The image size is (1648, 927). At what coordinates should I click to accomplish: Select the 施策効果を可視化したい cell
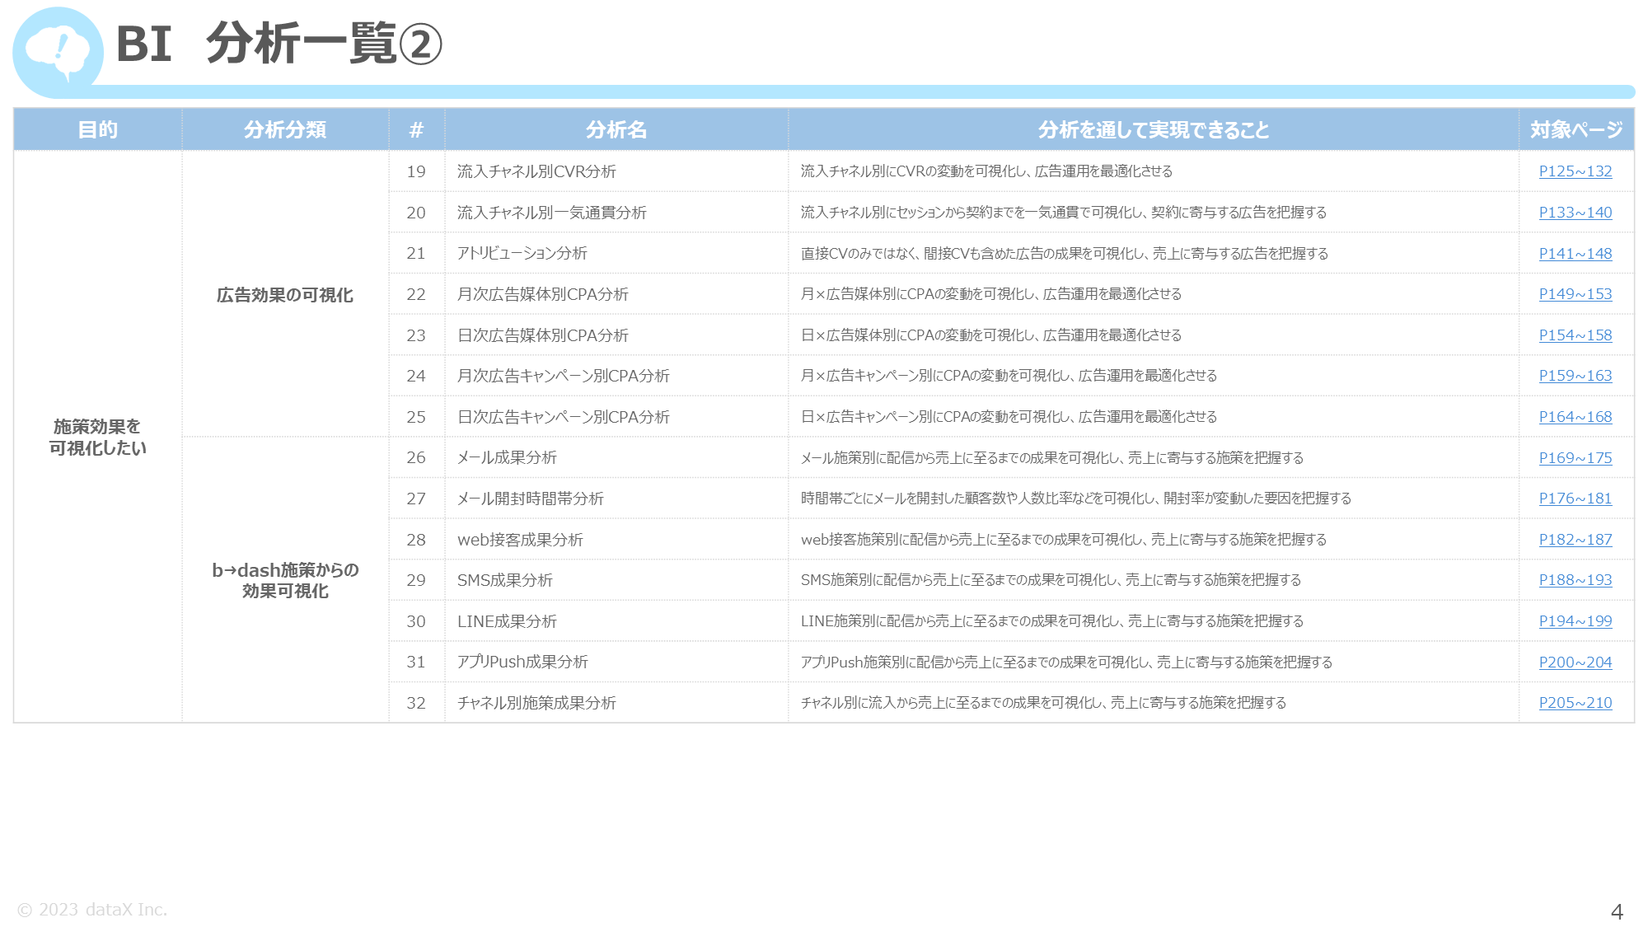(x=98, y=438)
